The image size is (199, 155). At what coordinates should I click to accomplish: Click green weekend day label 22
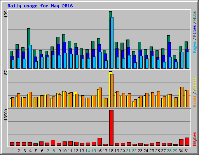(x=134, y=151)
